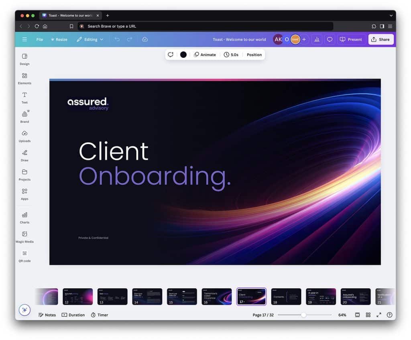Select the Draw tool
The width and height of the screenshot is (411, 340).
coord(24,156)
